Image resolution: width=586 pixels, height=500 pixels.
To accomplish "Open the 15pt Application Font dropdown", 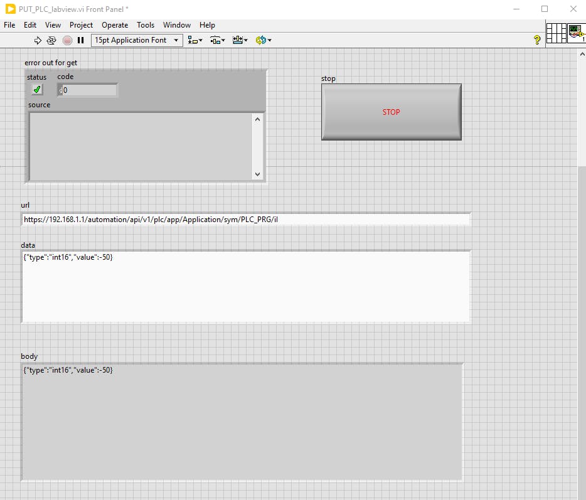I will click(x=137, y=40).
